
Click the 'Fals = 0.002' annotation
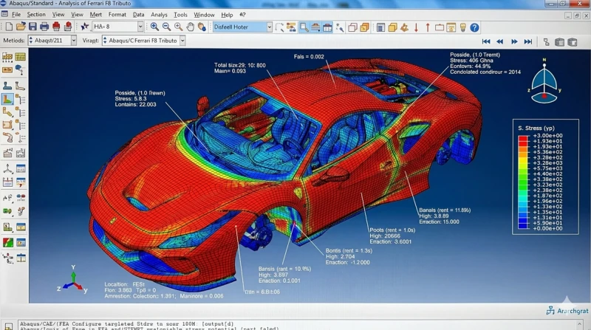point(309,57)
